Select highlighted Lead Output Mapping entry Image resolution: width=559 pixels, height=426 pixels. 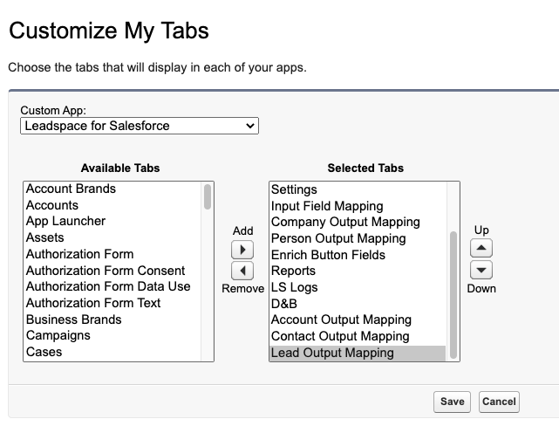point(358,353)
